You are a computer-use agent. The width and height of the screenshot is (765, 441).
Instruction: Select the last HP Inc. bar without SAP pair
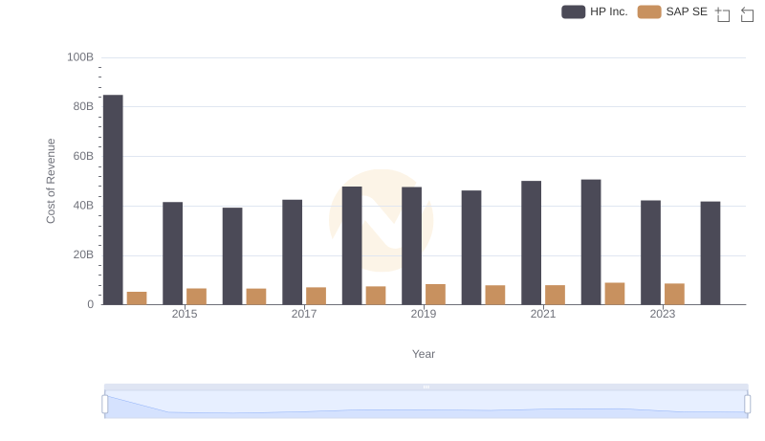tap(710, 253)
